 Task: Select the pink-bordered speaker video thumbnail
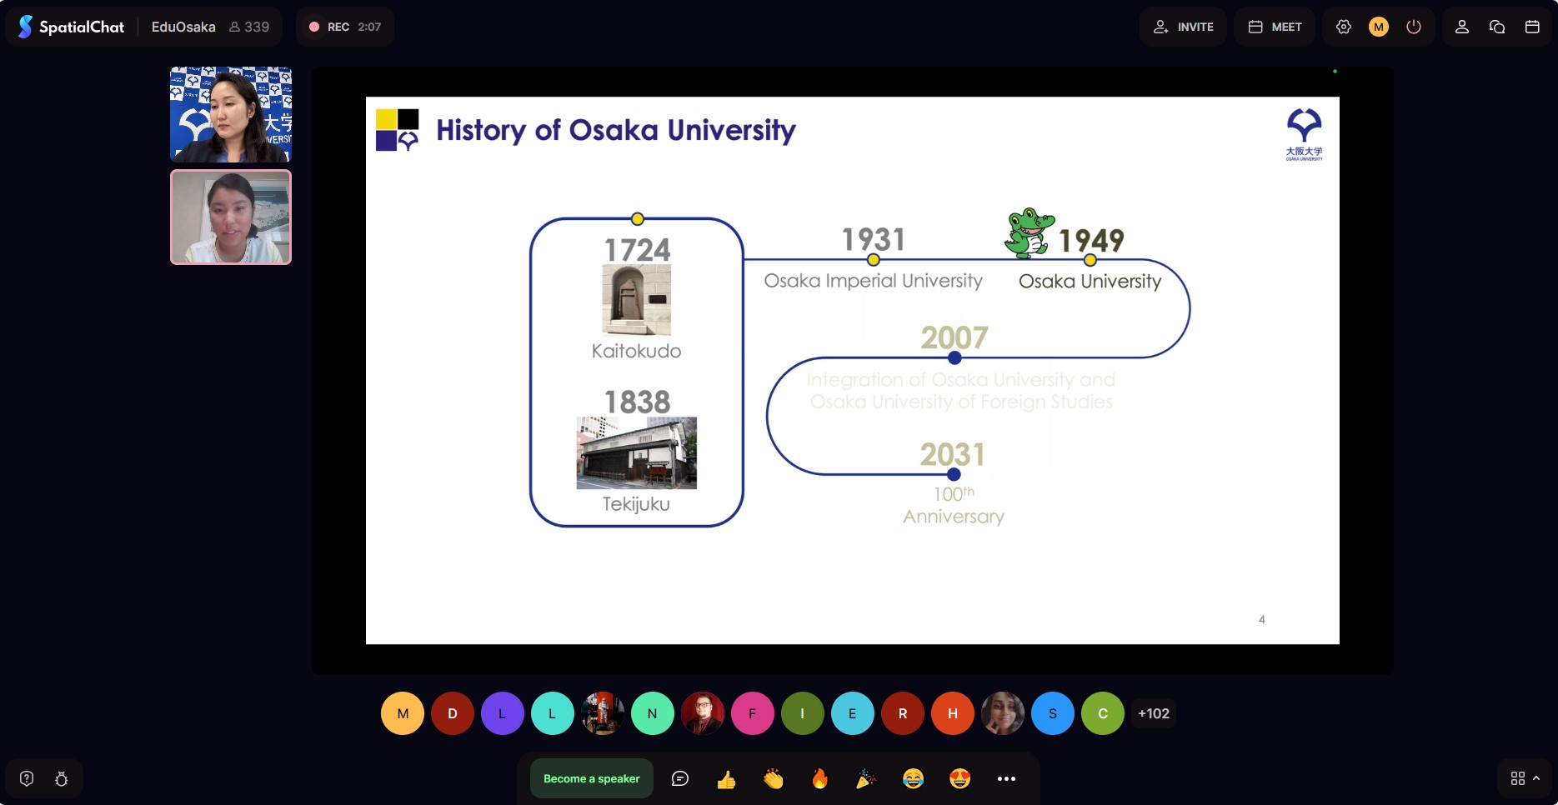point(231,217)
